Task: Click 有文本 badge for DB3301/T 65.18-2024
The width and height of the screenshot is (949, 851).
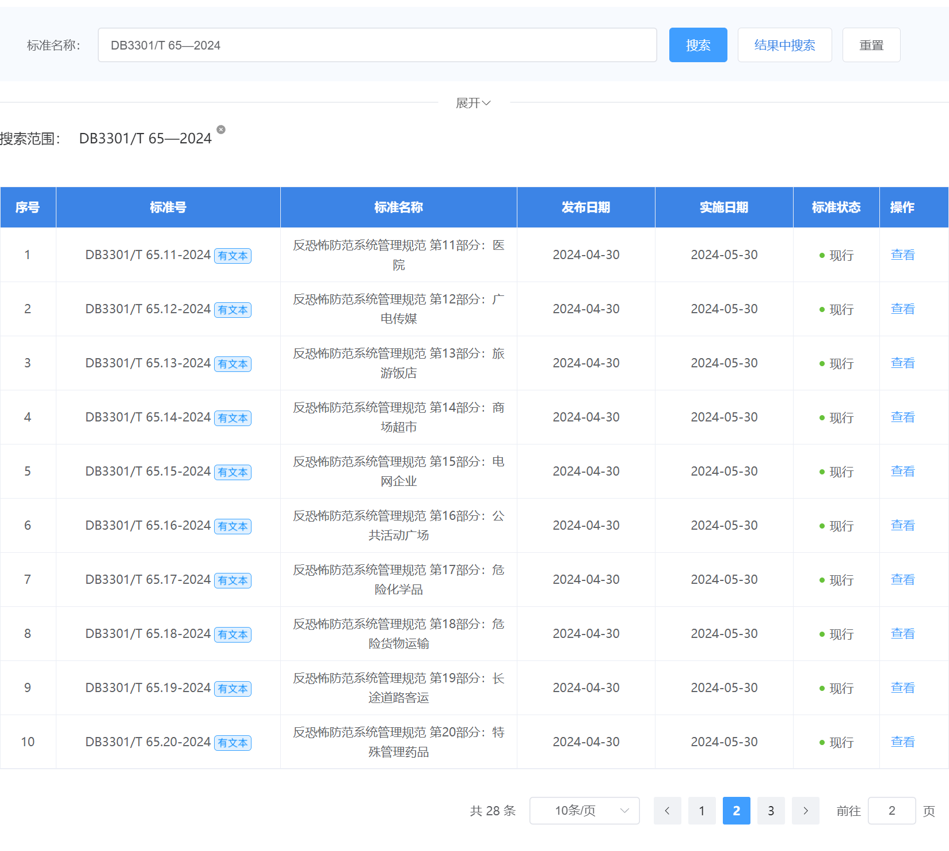Action: (233, 635)
